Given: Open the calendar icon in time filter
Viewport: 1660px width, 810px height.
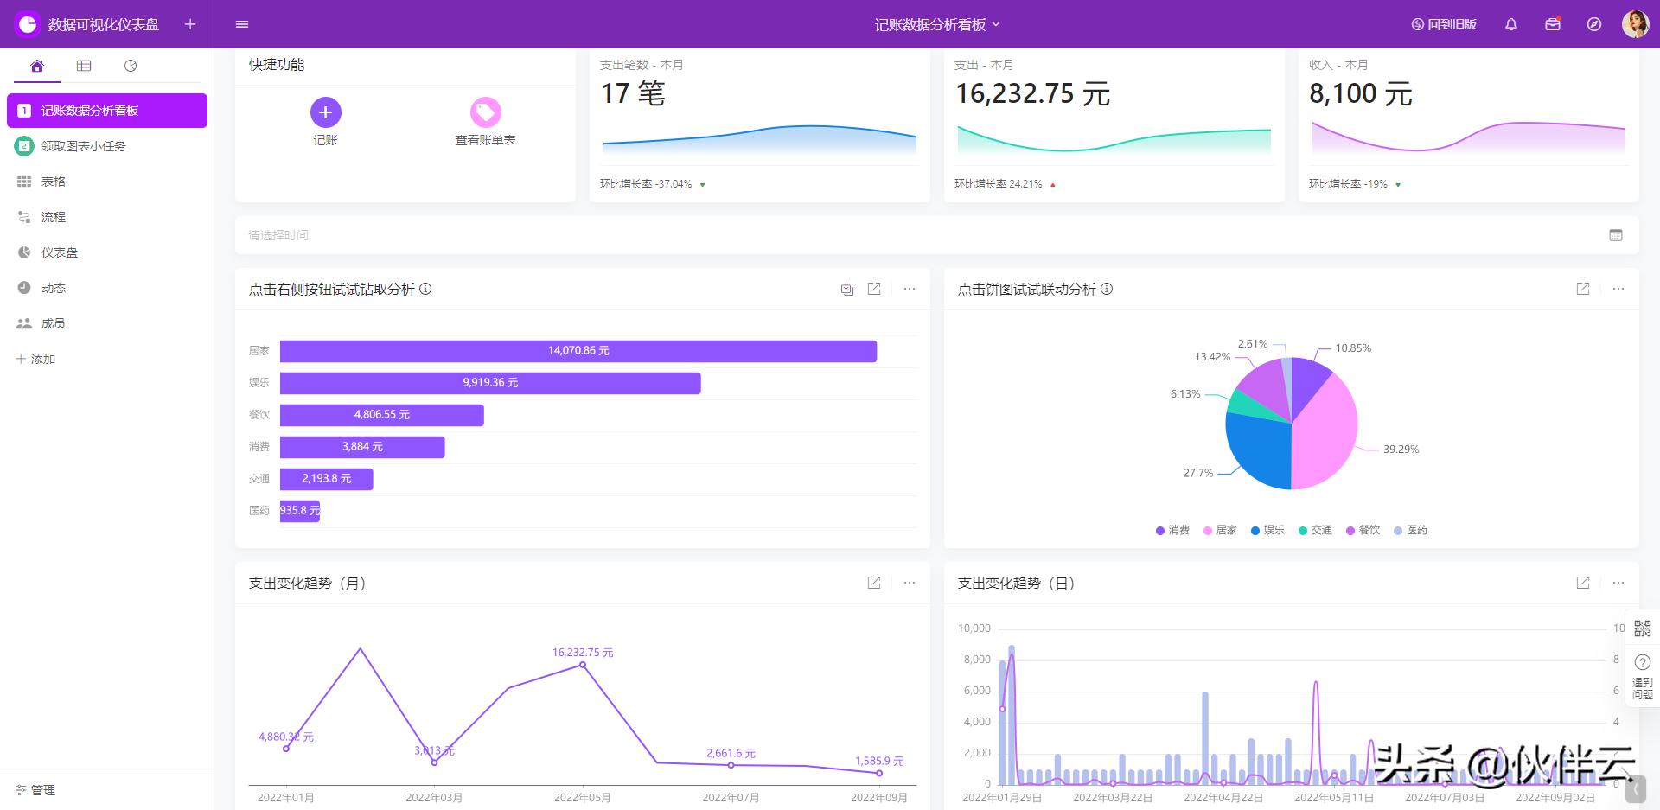Looking at the screenshot, I should 1615,235.
